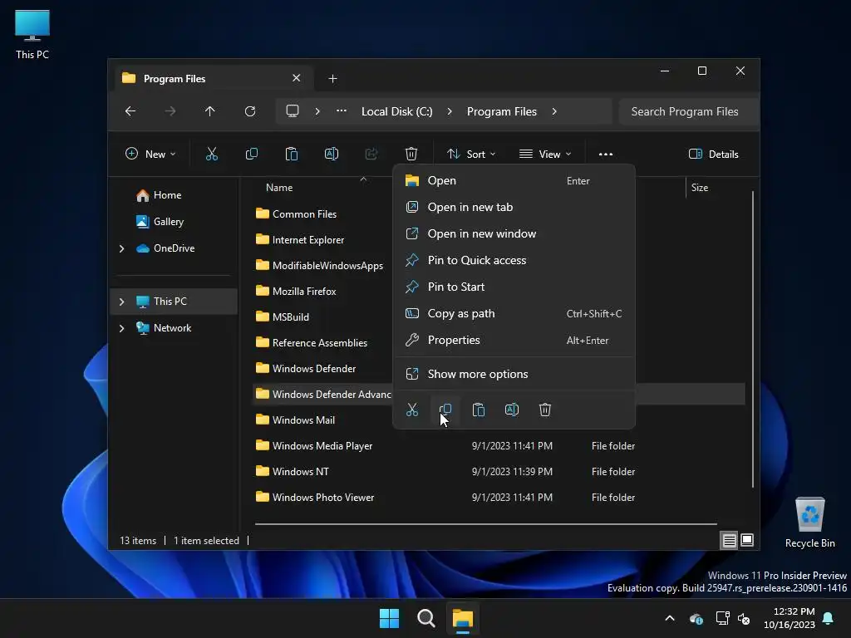Viewport: 851px width, 638px height.
Task: Click the Cut scissors icon in the context menu
Action: (412, 410)
